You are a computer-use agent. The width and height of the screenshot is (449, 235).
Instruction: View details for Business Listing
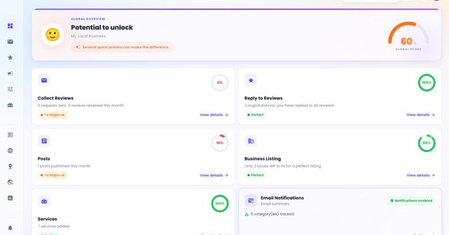[421, 175]
